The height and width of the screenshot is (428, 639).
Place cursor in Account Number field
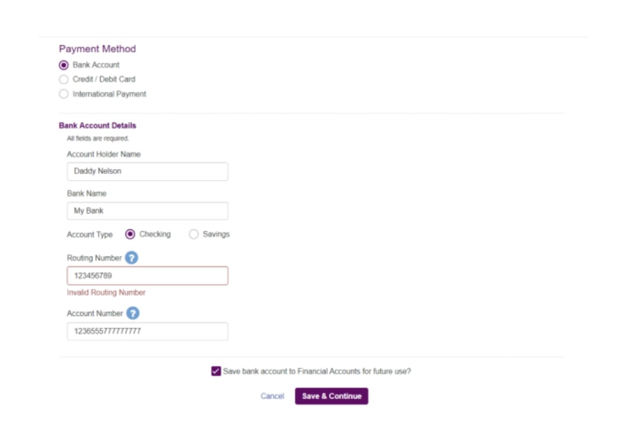coord(147,331)
